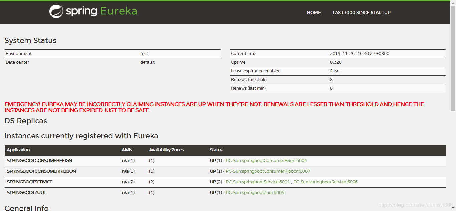Click the uptime value 00:26
Image resolution: width=456 pixels, height=211 pixels.
336,62
